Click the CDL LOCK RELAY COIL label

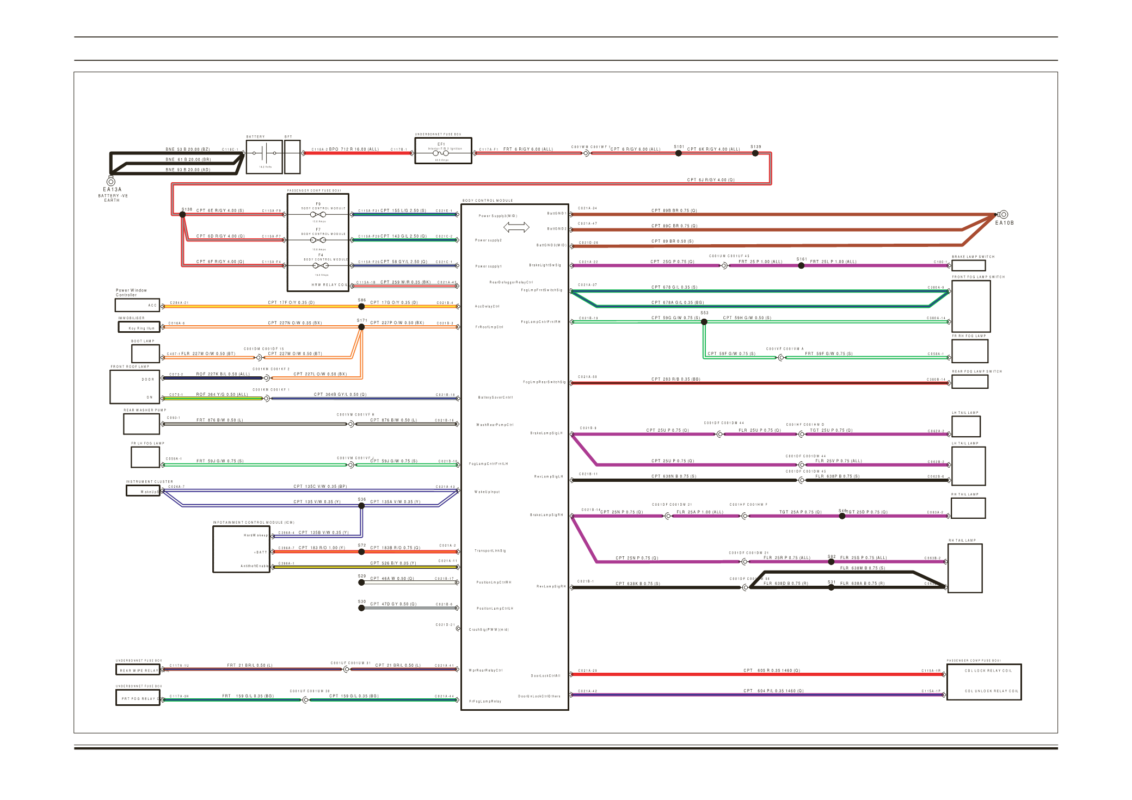988,671
